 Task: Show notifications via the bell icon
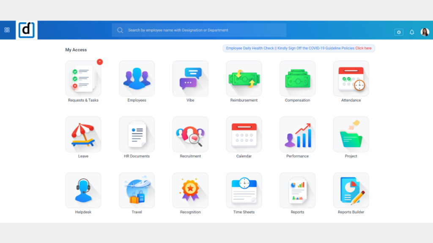[x=412, y=32]
